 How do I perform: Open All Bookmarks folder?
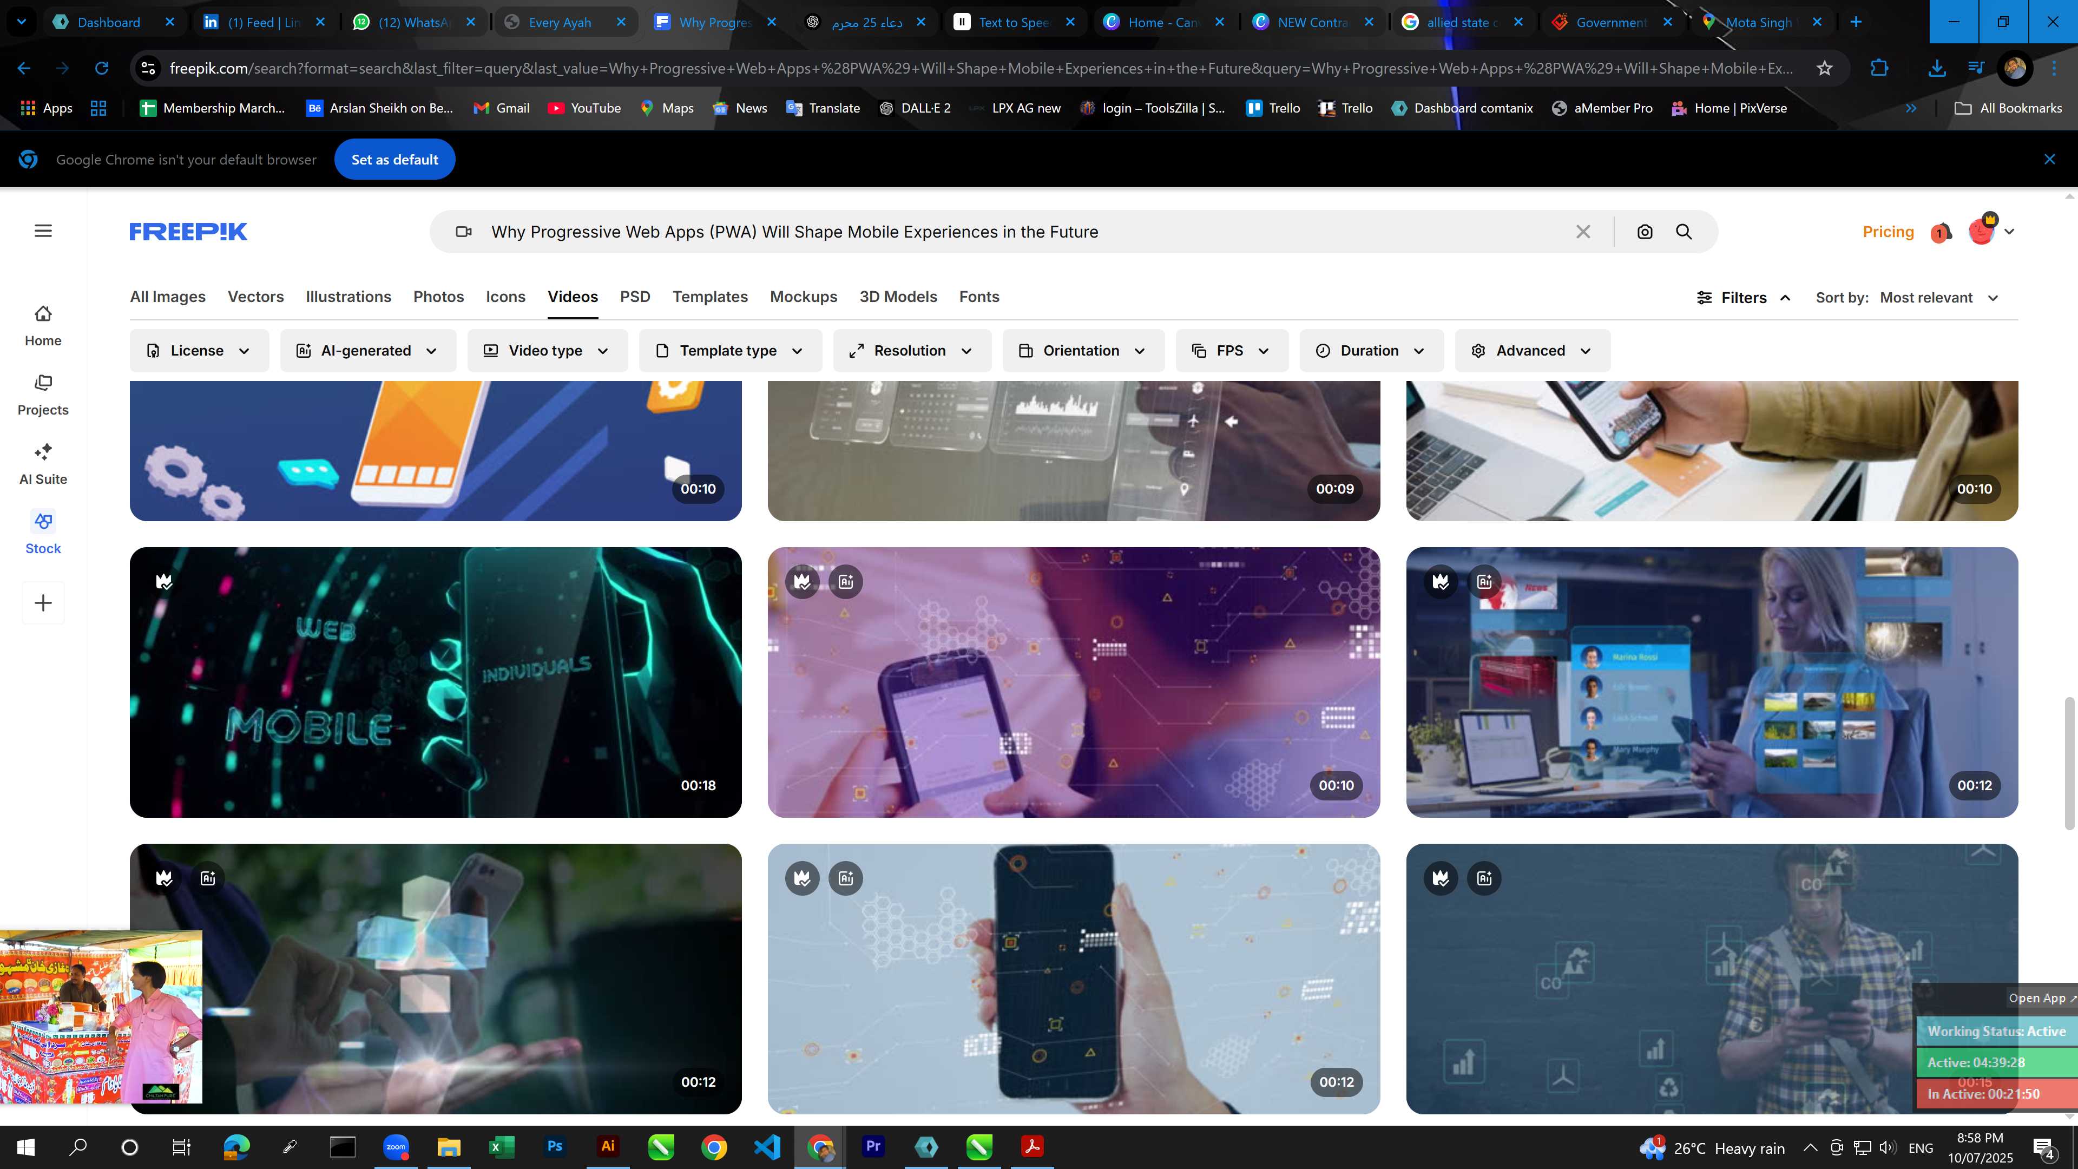(2009, 108)
